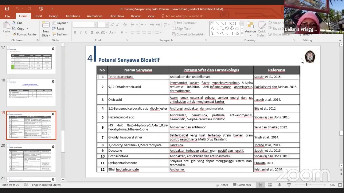Reset the slide layout

point(58,29)
